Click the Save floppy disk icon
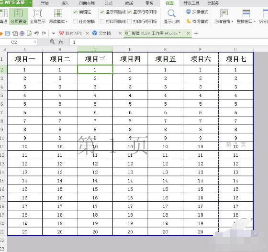The image size is (268, 252). (8, 33)
